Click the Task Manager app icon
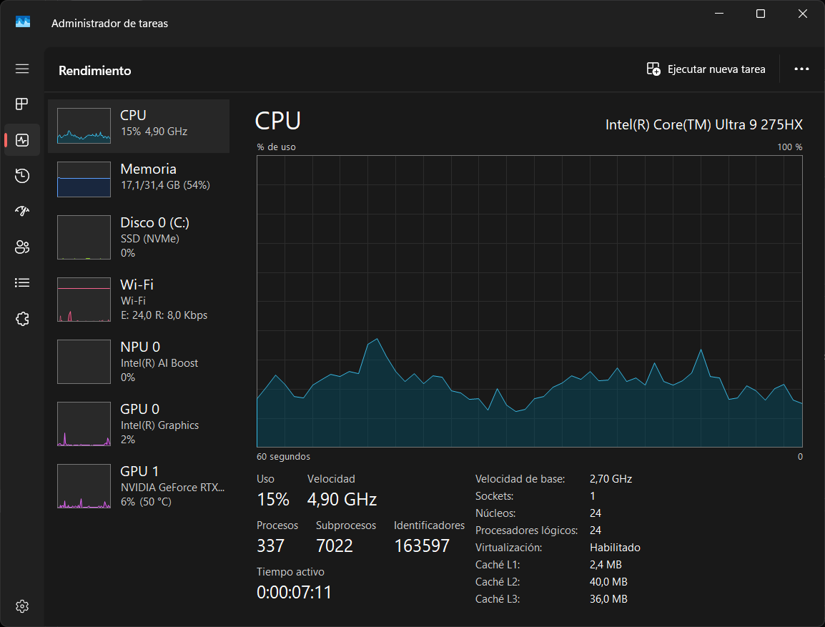The height and width of the screenshot is (627, 825). click(x=23, y=21)
